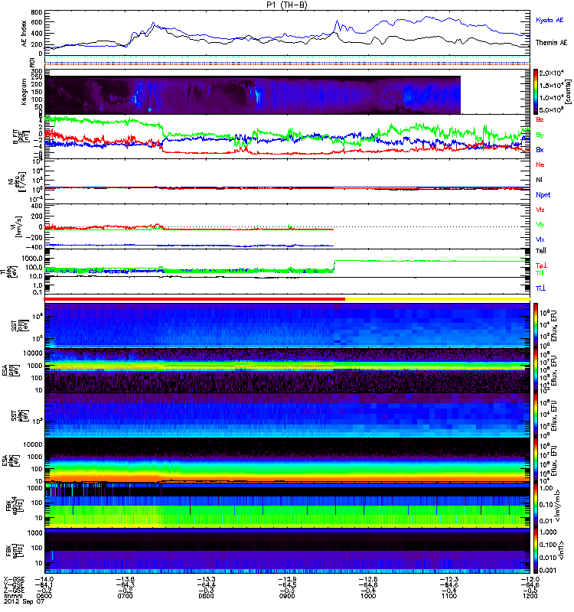Viewport: 574px width, 612px height.
Task: Click the yellow segment of the mode bar
Action: (x=438, y=299)
